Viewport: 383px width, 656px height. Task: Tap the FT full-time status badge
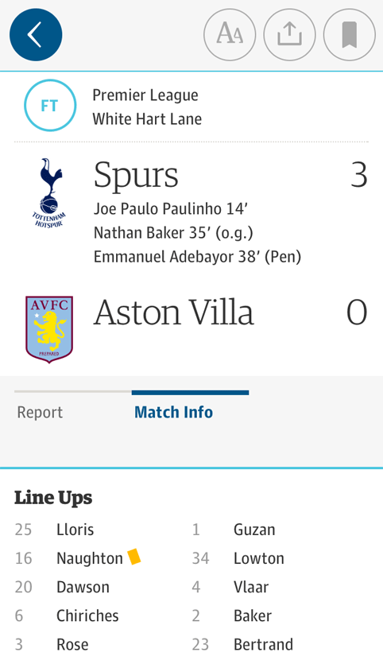[50, 106]
